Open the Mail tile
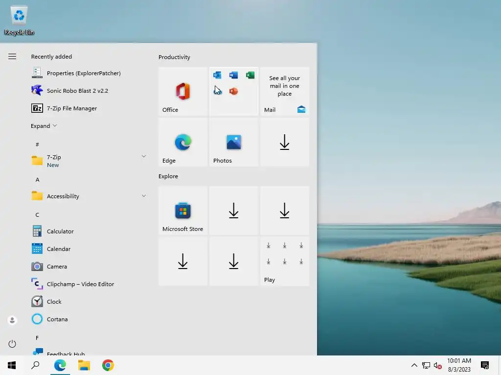 [x=285, y=91]
